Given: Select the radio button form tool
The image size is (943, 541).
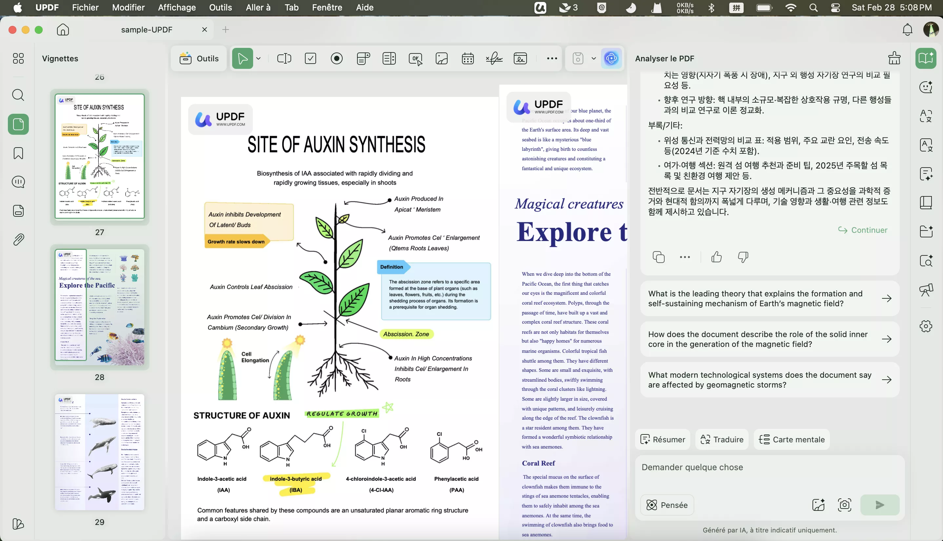Looking at the screenshot, I should [x=337, y=58].
